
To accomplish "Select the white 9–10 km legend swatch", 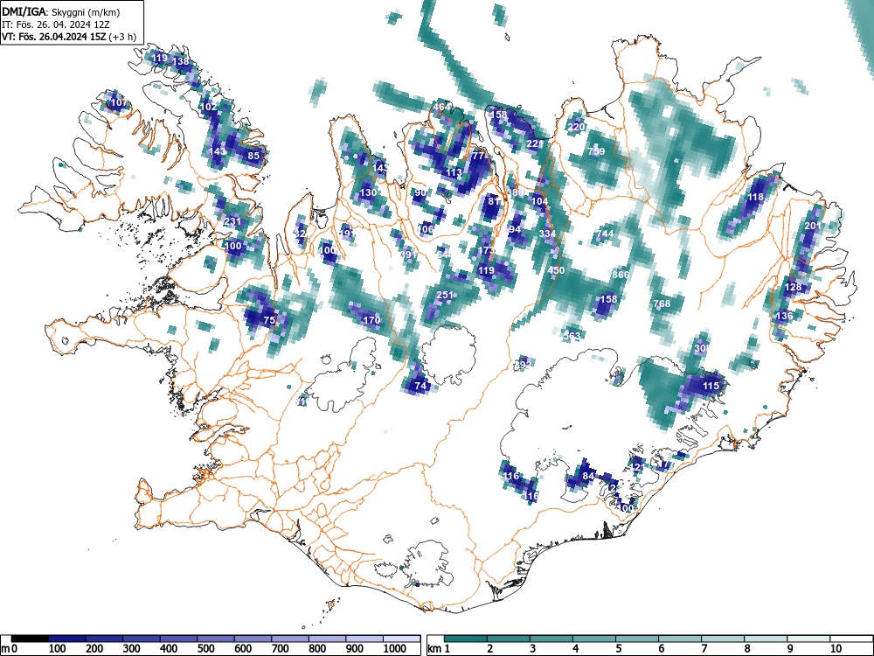I will pos(808,639).
